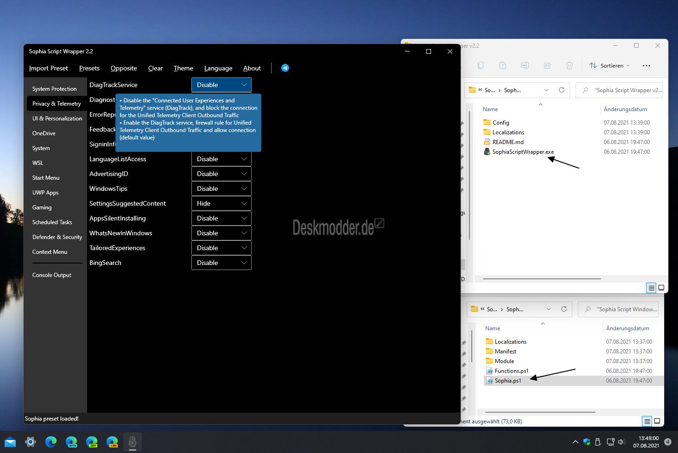Open Mail app from taskbar
The image size is (678, 453).
tap(10, 442)
